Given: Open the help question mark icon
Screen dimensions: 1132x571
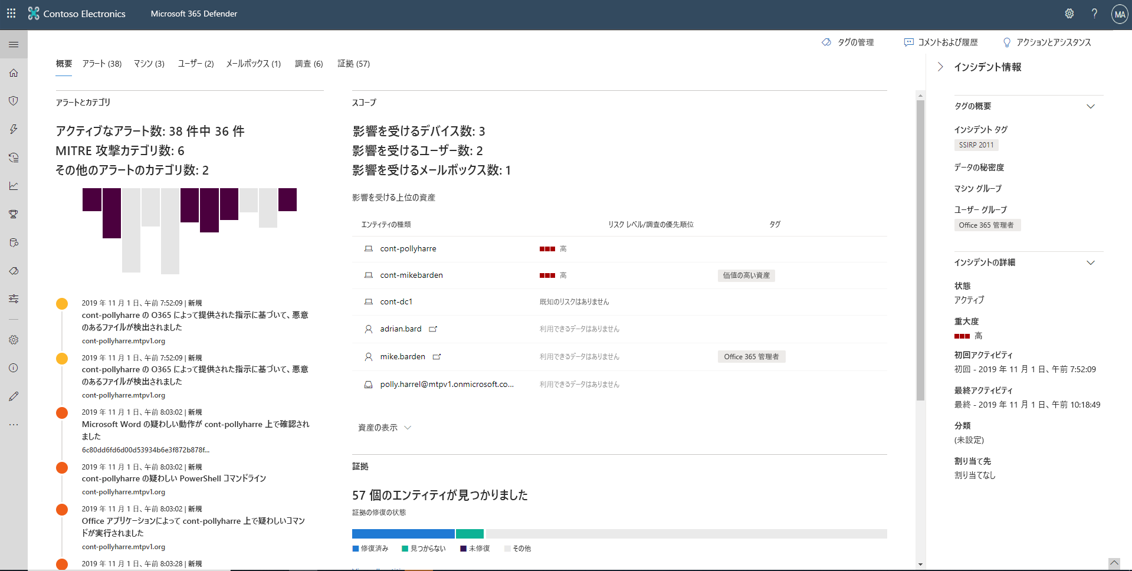Looking at the screenshot, I should 1094,14.
